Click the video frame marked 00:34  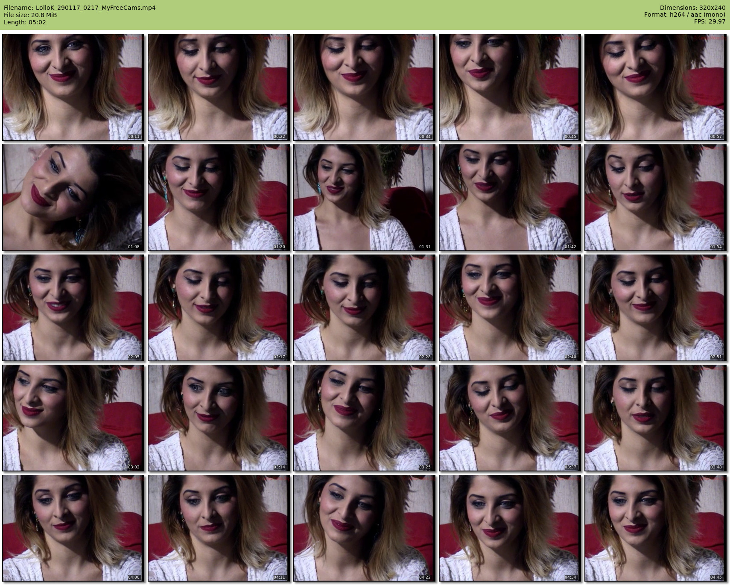click(364, 88)
